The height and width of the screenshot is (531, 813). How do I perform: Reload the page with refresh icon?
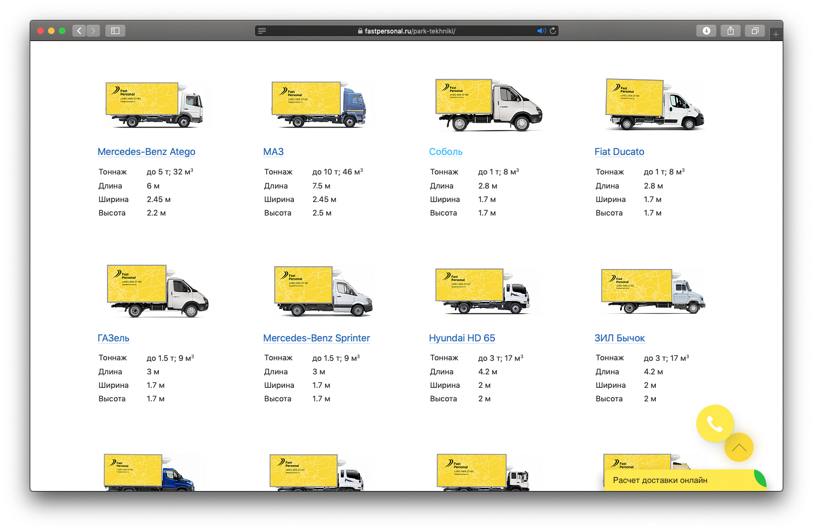[553, 31]
